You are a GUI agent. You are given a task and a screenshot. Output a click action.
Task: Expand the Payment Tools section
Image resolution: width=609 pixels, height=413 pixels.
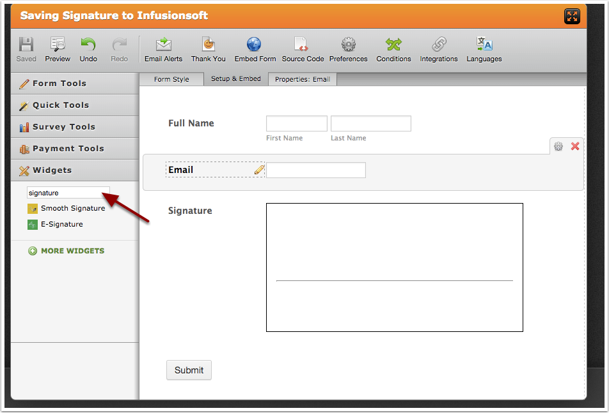point(75,148)
